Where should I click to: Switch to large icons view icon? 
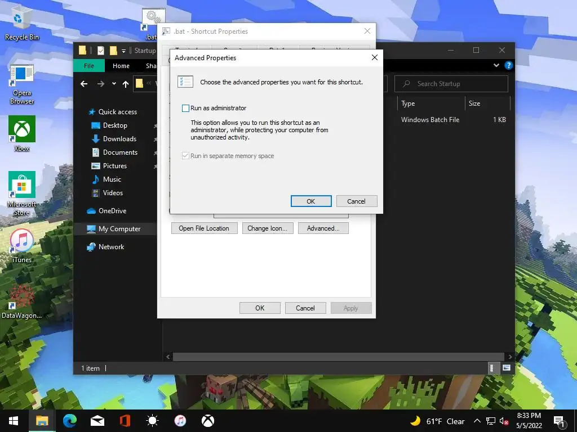507,368
